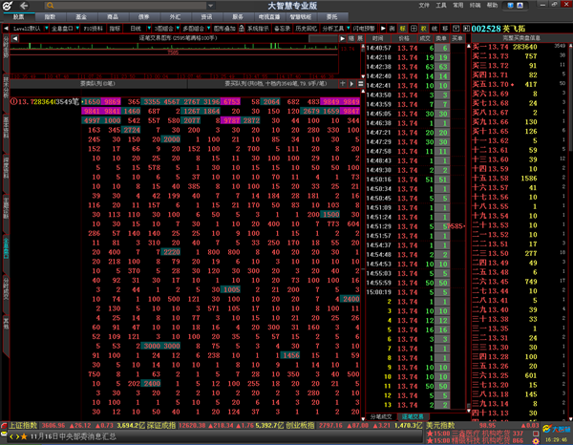This screenshot has height=445, width=573.
Task: Switch to the 指数 tab
Action: pos(50,17)
